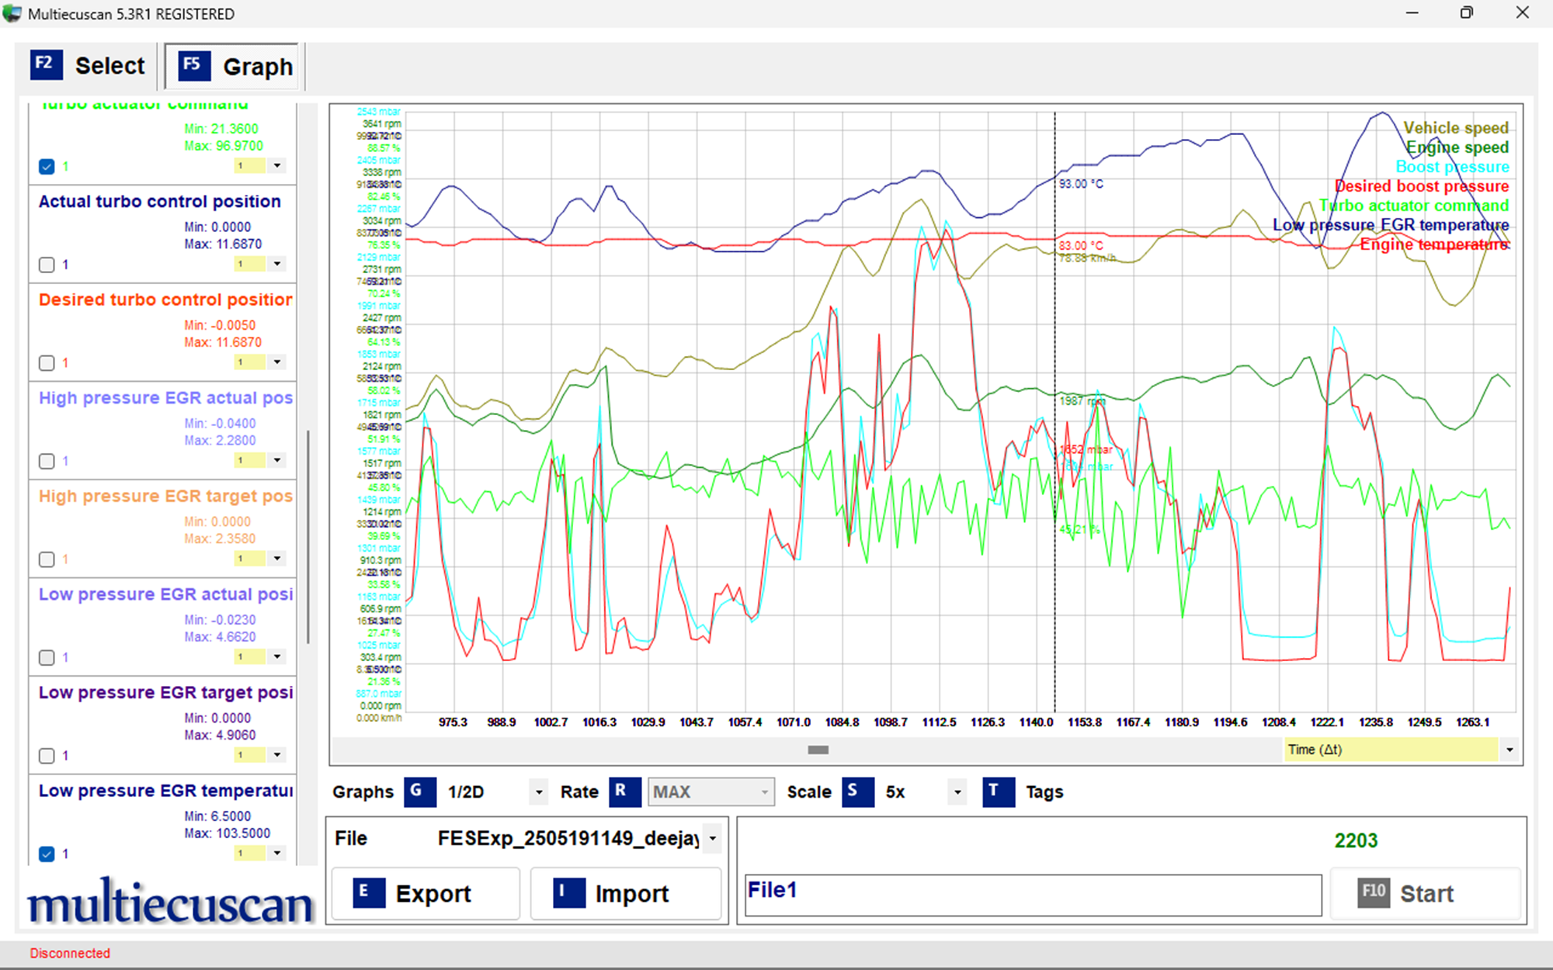Image resolution: width=1553 pixels, height=970 pixels.
Task: Click the Engine speed legend label
Action: click(x=1457, y=147)
